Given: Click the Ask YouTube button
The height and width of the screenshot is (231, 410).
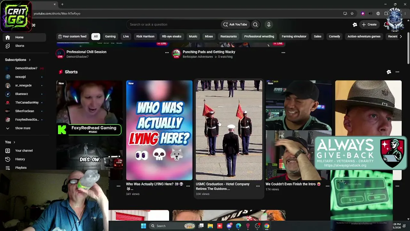Looking at the screenshot, I should [235, 24].
